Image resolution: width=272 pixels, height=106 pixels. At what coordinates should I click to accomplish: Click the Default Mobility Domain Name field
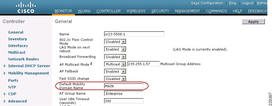coord(124,86)
